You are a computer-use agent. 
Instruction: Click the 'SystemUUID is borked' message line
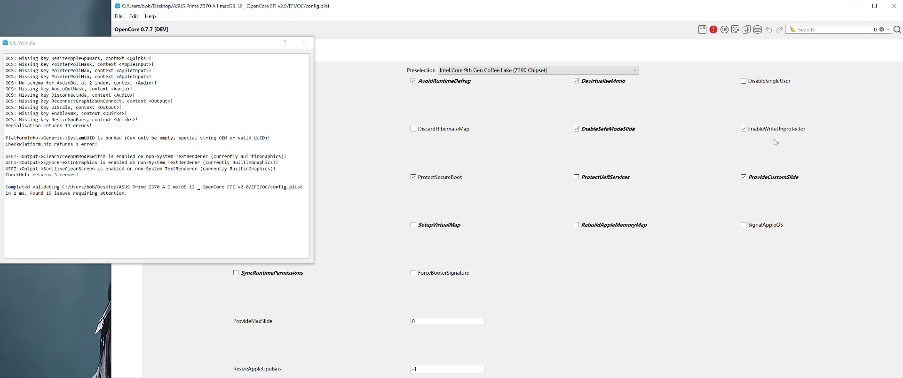[138, 138]
